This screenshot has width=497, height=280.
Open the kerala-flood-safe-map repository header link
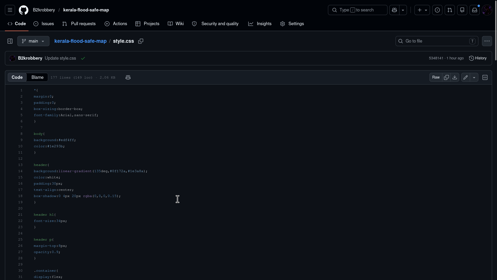[86, 10]
